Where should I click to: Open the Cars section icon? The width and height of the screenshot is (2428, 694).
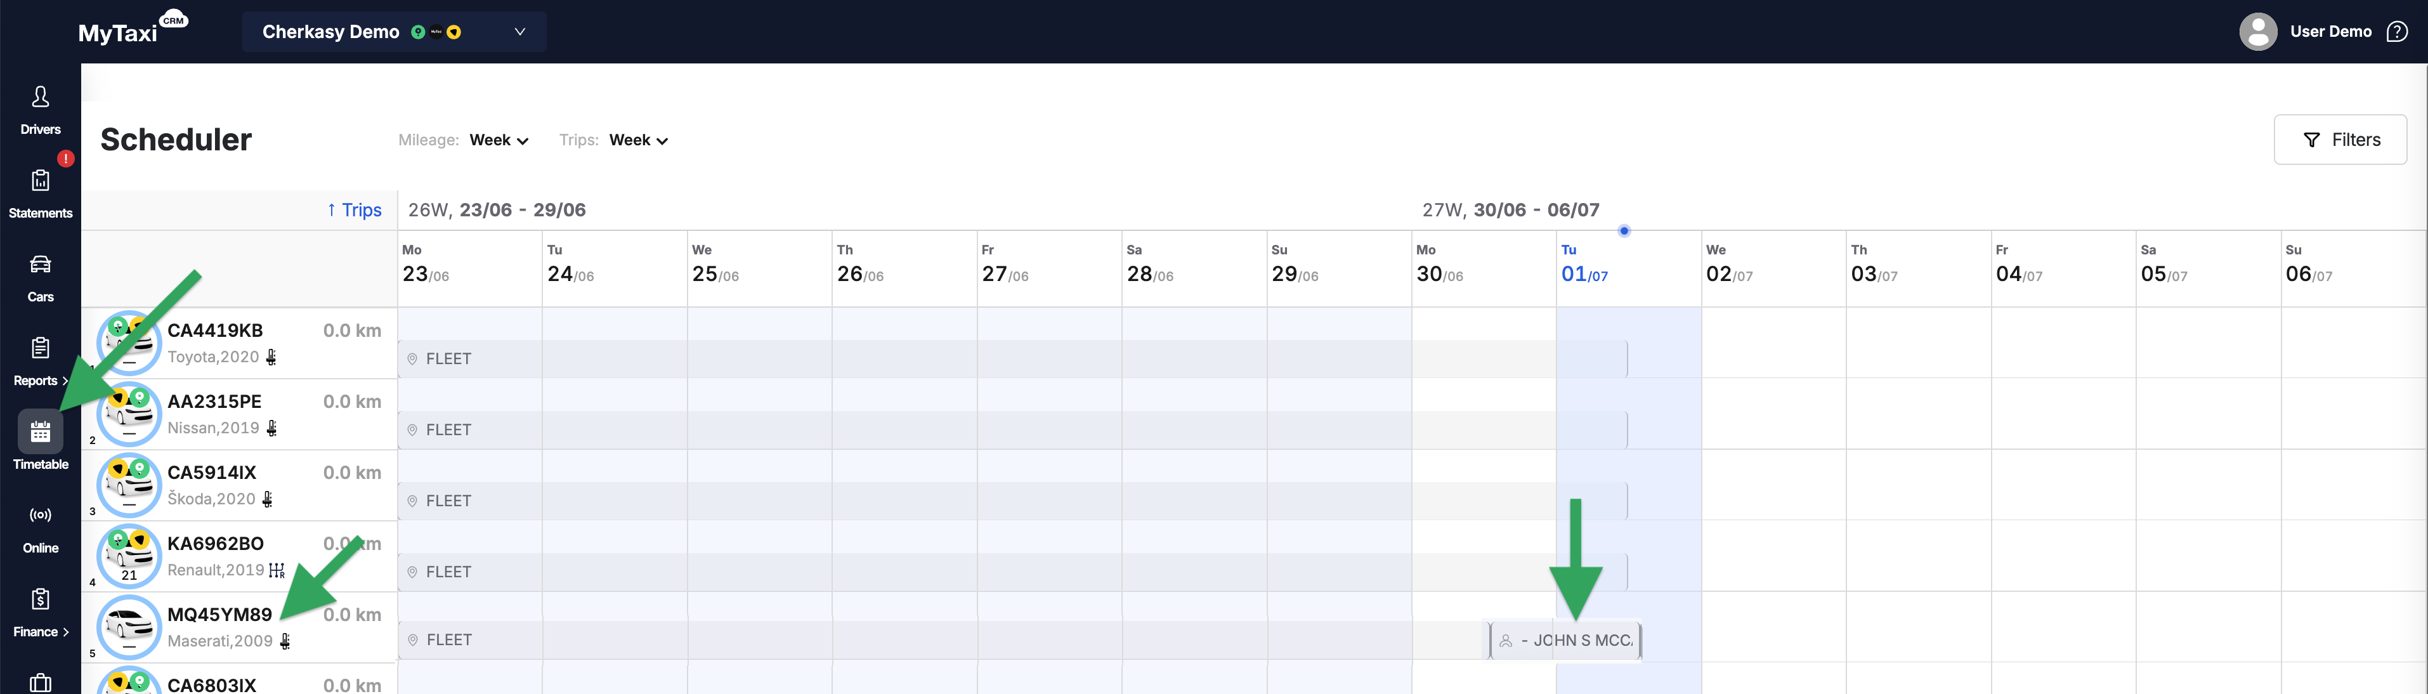[x=41, y=264]
